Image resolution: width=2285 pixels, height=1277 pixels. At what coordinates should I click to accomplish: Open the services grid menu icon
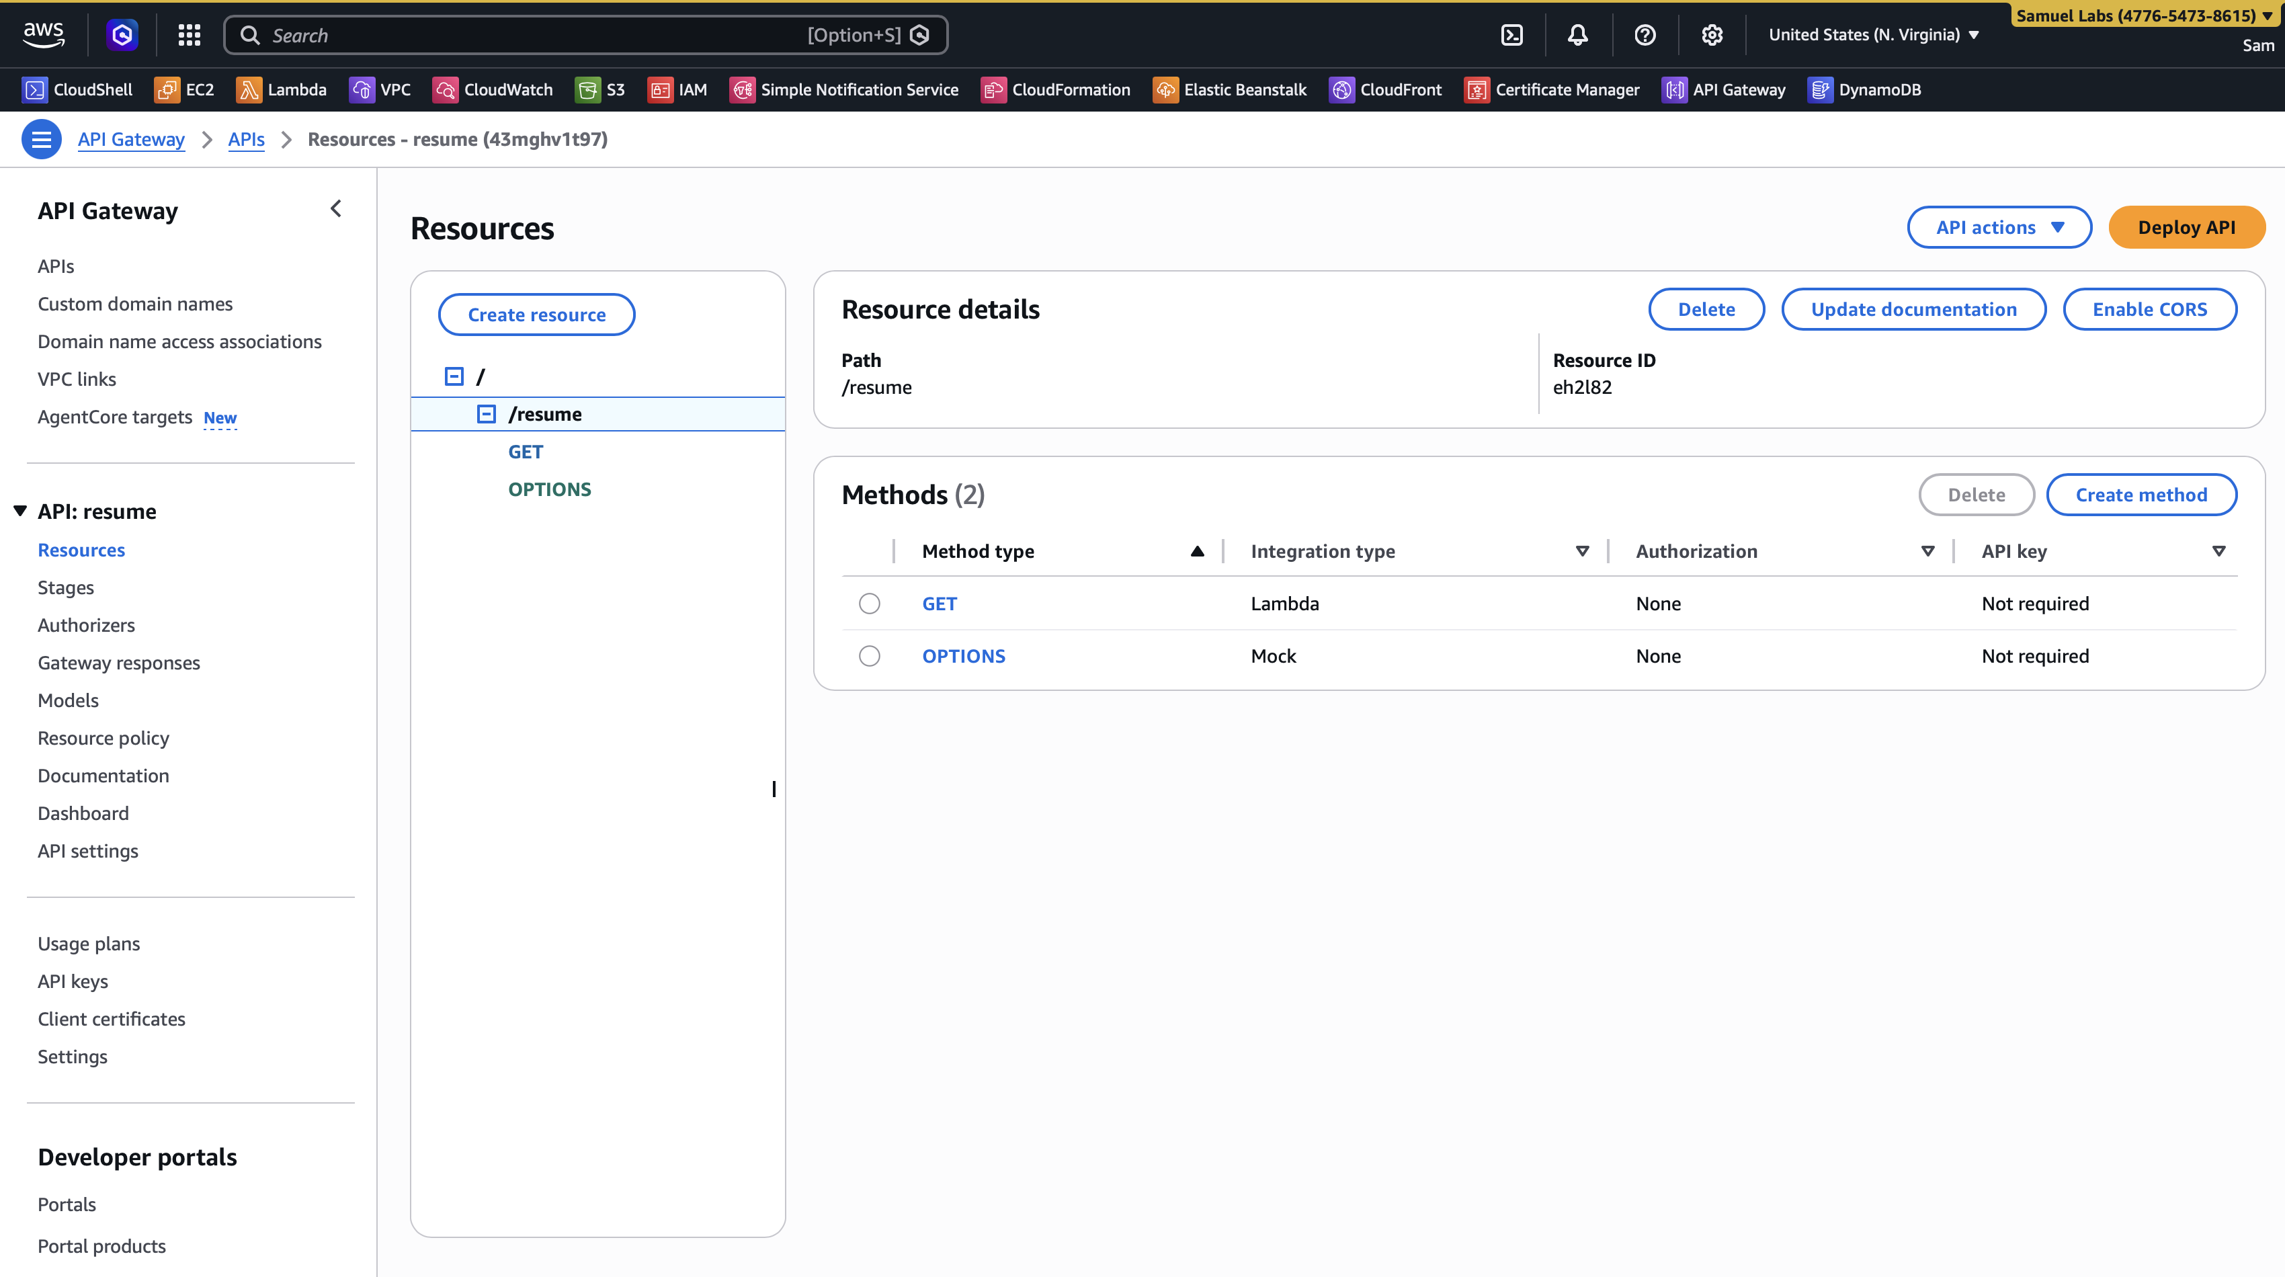pos(189,34)
